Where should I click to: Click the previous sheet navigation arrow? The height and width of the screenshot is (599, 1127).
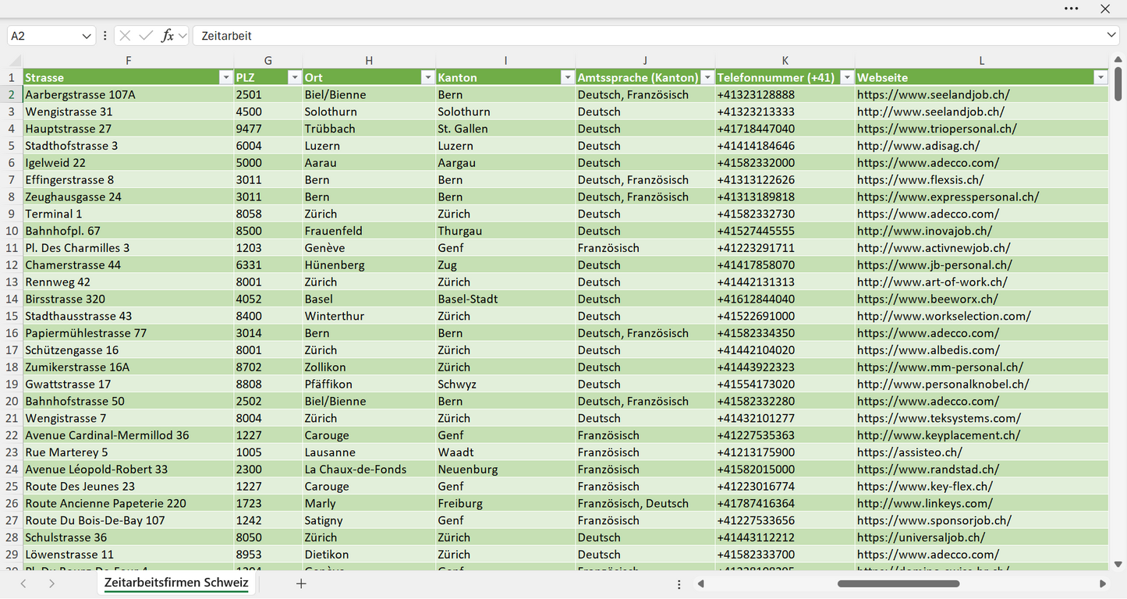[x=23, y=583]
